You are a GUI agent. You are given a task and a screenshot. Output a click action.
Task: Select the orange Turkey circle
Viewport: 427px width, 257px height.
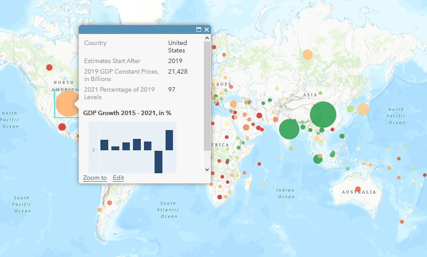[x=233, y=104]
